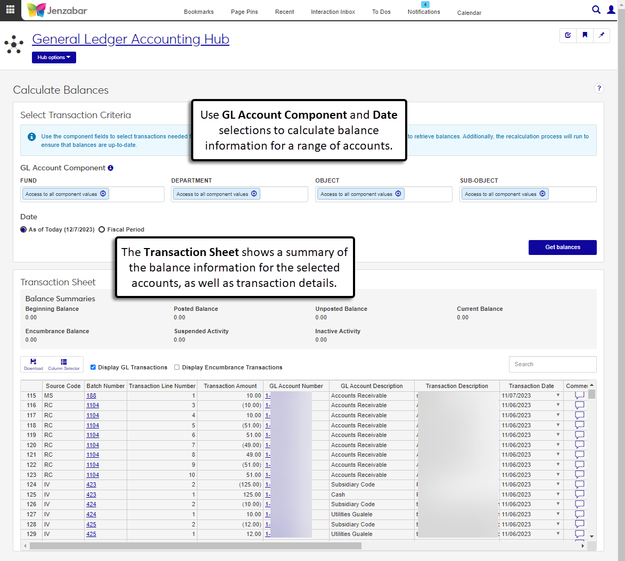Open Bookmarks menu

click(199, 12)
